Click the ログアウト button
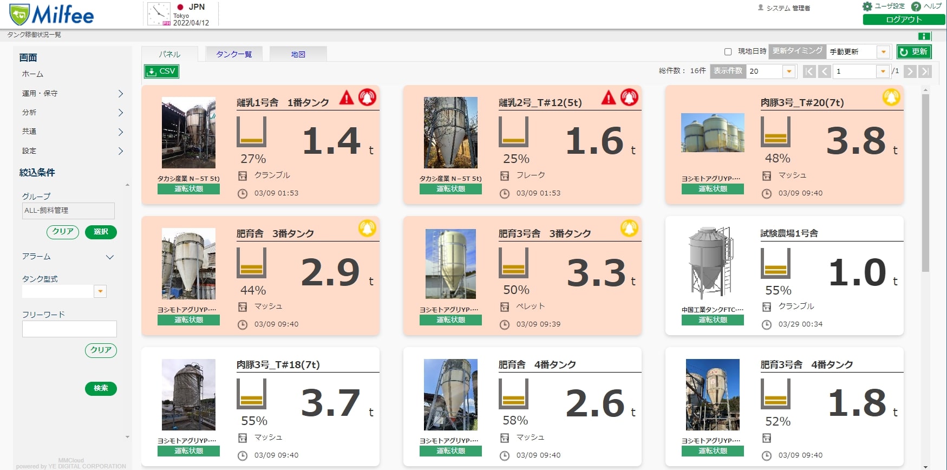Image resolution: width=947 pixels, height=470 pixels. click(904, 19)
